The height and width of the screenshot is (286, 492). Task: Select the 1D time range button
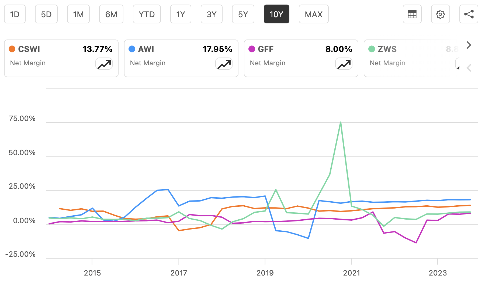pos(15,14)
